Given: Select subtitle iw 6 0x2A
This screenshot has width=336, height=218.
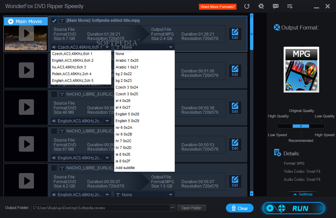Looking at the screenshot, I should coord(144,127).
